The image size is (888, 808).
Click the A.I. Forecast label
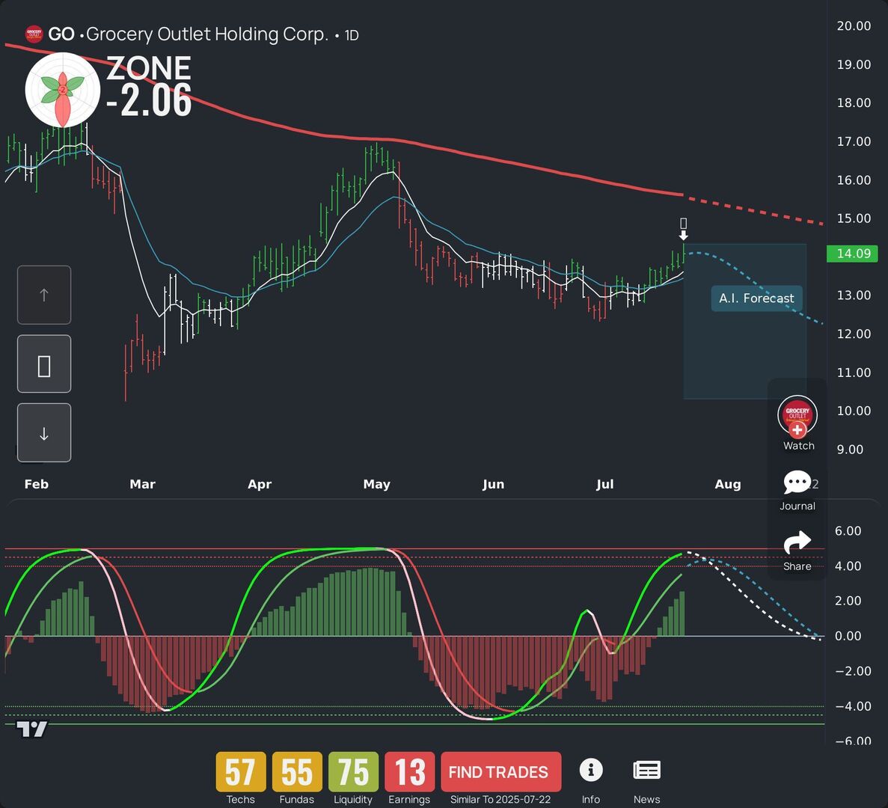(x=756, y=299)
